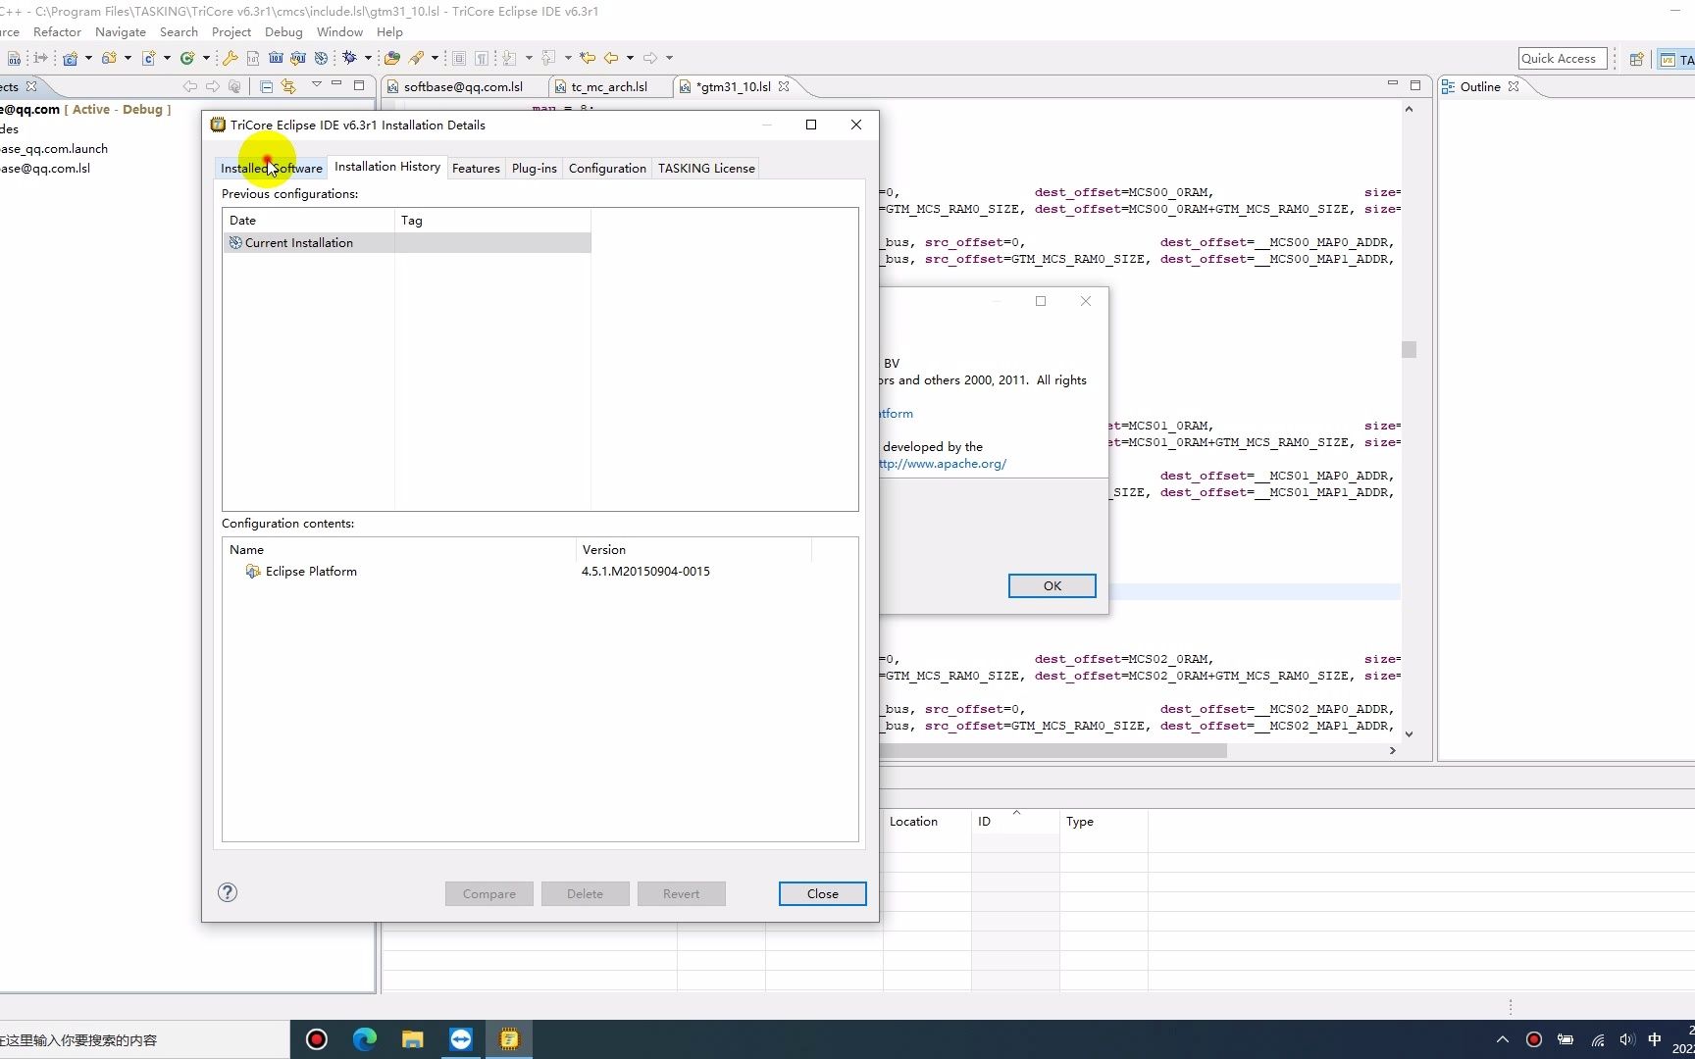
Task: Toggle Link with Editor in projects panel
Action: click(x=288, y=86)
